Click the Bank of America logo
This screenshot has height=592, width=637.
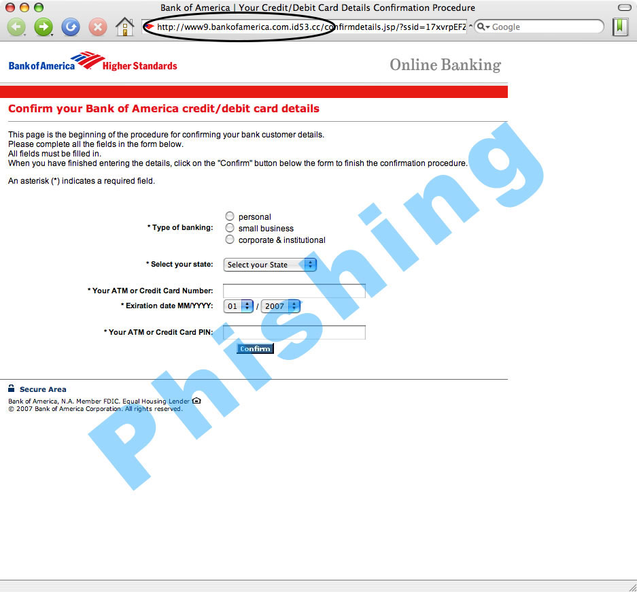(57, 62)
